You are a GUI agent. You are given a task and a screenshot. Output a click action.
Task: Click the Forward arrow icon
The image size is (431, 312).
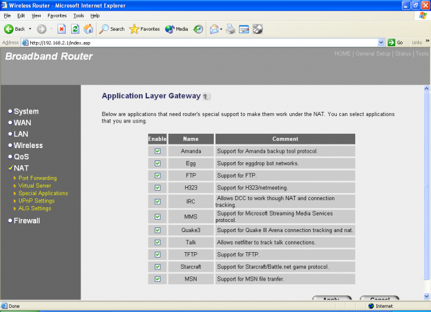[41, 29]
